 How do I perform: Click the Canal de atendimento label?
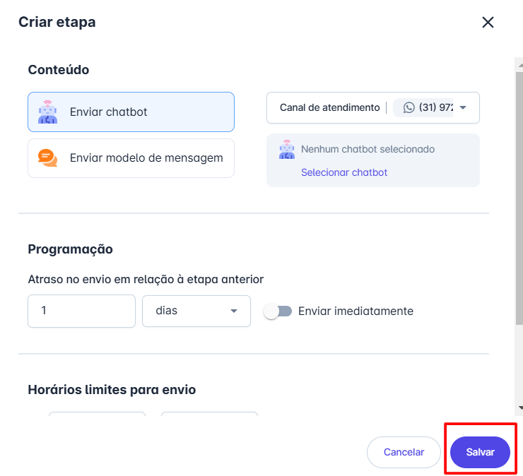coord(329,108)
